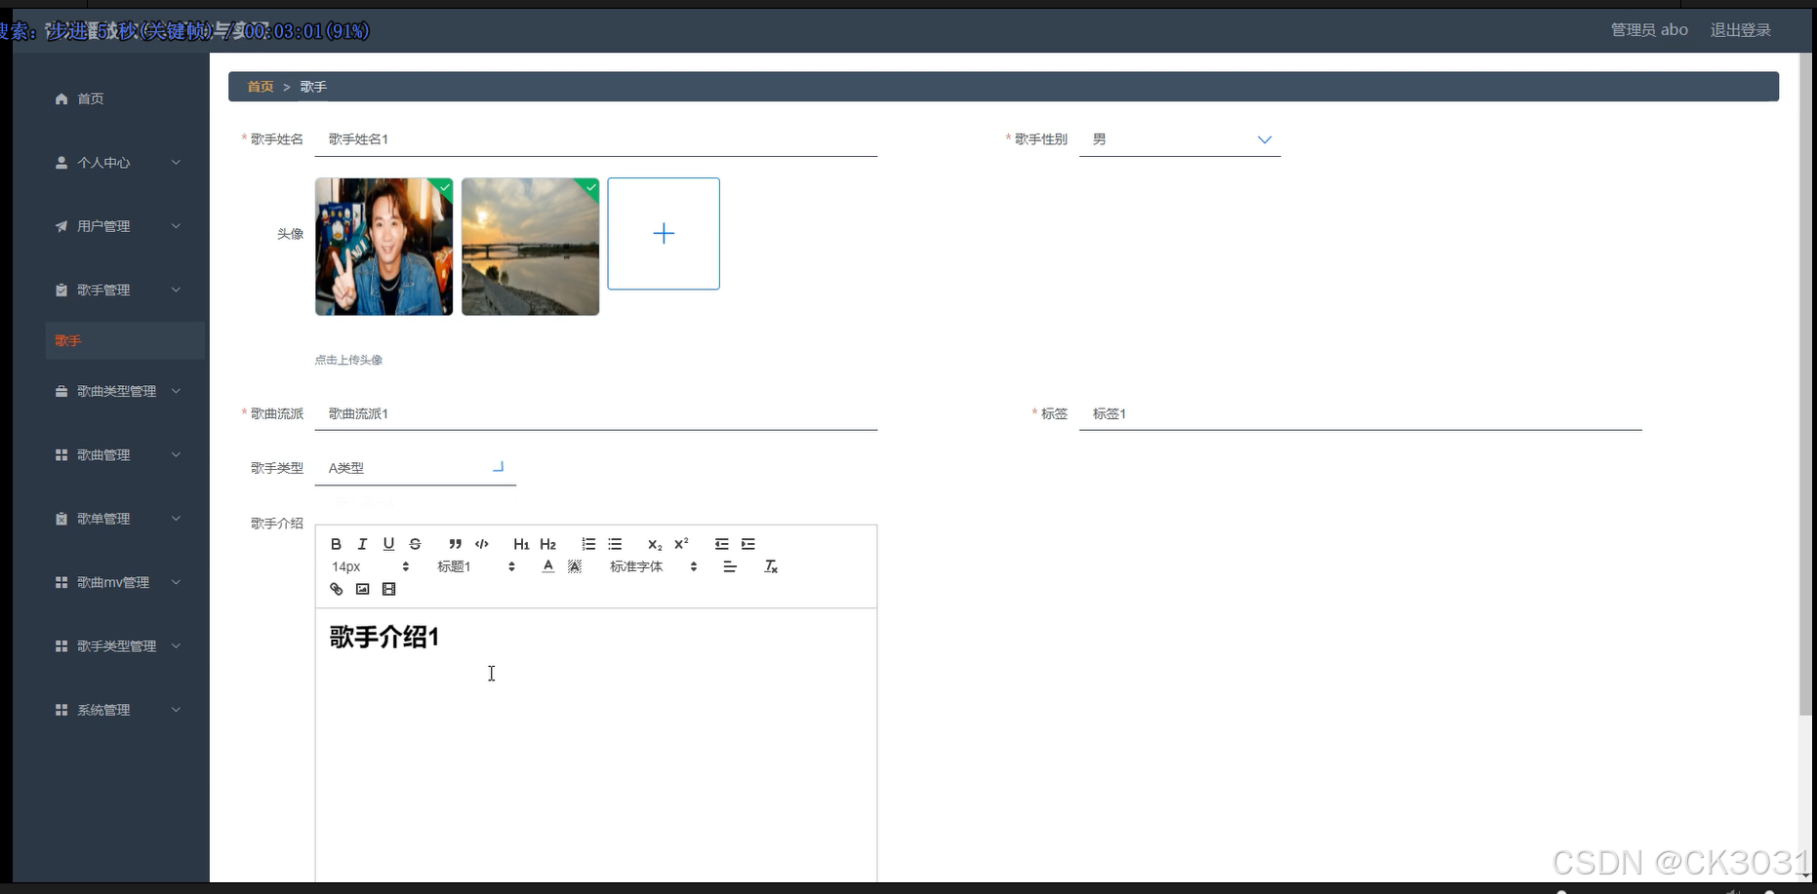1817x894 pixels.
Task: Clear text formatting in the editor
Action: (x=770, y=566)
